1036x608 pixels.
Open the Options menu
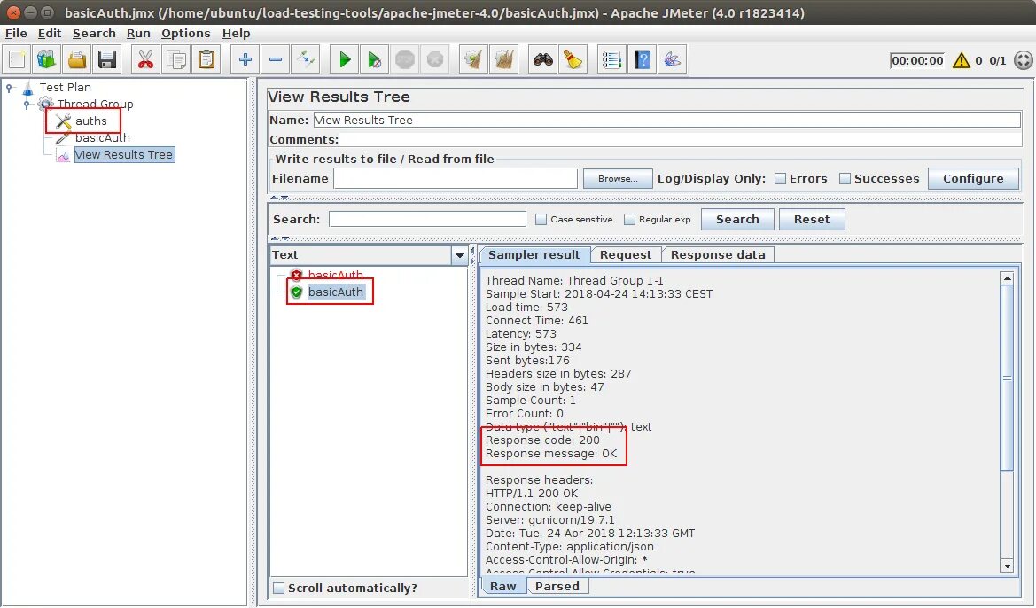click(x=185, y=33)
